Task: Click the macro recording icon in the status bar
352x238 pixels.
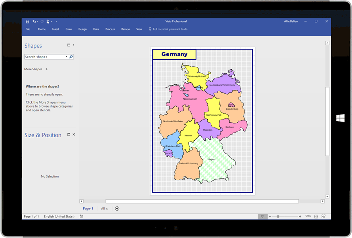Action: [81, 217]
